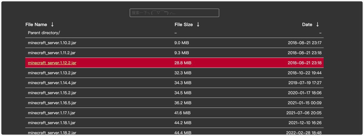Download minecraft_server.1.11.2.jar
Image resolution: width=364 pixels, height=136 pixels.
click(52, 53)
